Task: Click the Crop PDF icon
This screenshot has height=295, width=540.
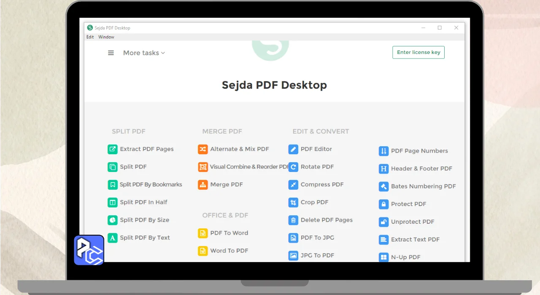Action: [293, 202]
